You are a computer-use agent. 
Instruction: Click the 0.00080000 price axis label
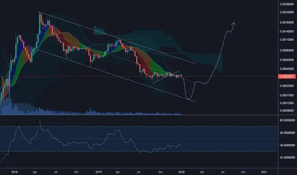pos(287,50)
